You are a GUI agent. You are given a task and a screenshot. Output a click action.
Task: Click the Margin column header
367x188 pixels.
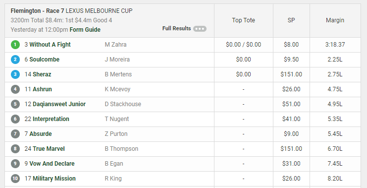(335, 20)
